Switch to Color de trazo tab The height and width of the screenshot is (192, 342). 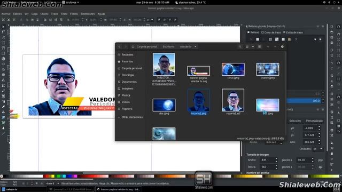coord(271,33)
